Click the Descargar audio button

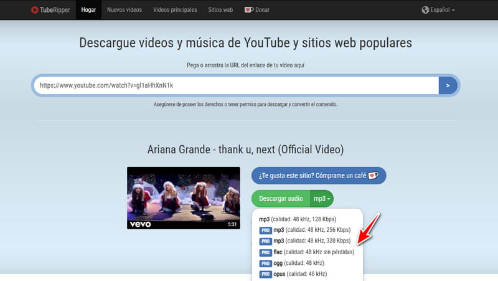point(281,199)
